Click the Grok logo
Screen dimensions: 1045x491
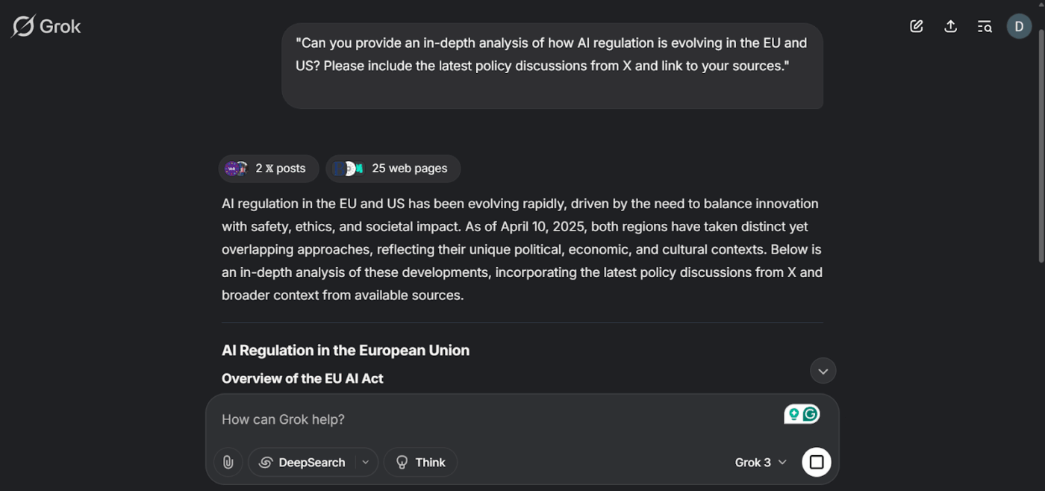tap(46, 26)
